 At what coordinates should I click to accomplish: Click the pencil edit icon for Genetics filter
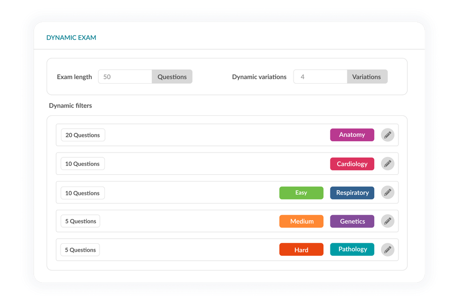pyautogui.click(x=387, y=221)
